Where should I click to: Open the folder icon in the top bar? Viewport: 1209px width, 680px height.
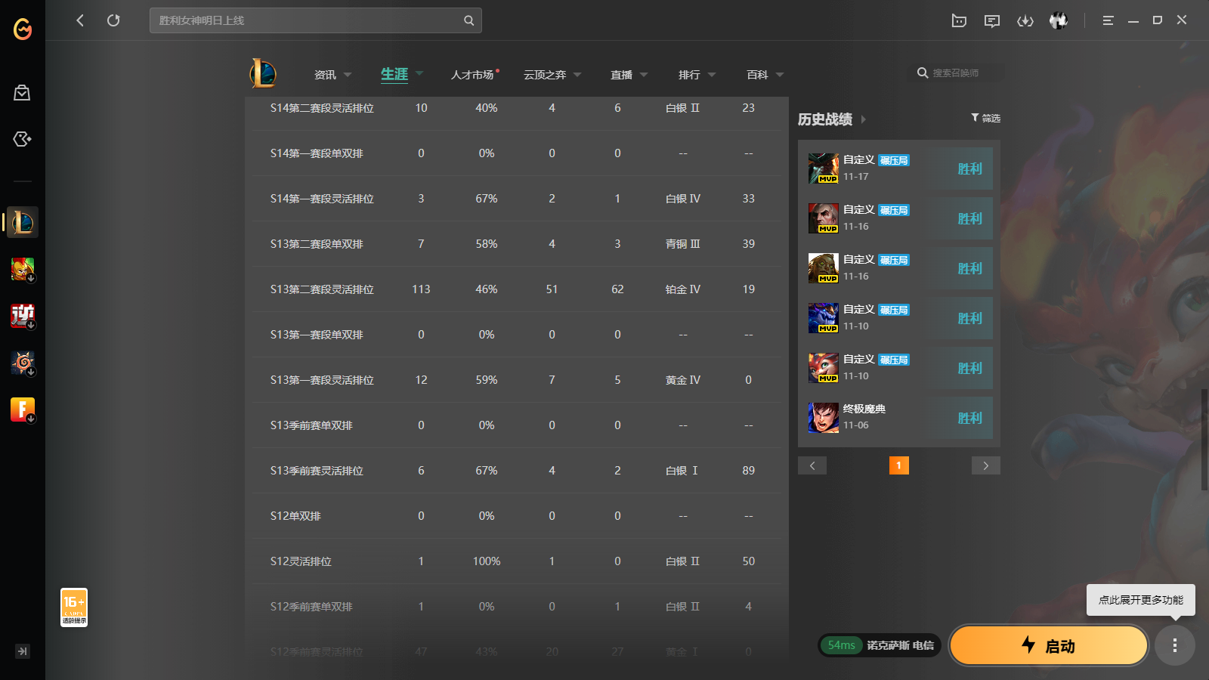click(959, 20)
